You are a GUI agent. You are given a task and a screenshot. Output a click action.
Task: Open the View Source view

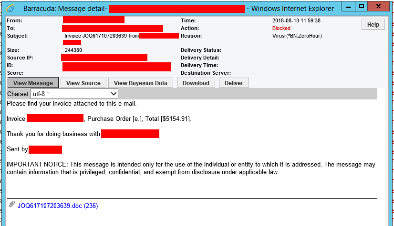coord(83,83)
